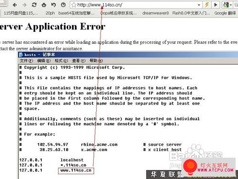Viewport: 238px width, 179px height.
Task: Reload the page with the refresh icon
Action: pos(34,5)
